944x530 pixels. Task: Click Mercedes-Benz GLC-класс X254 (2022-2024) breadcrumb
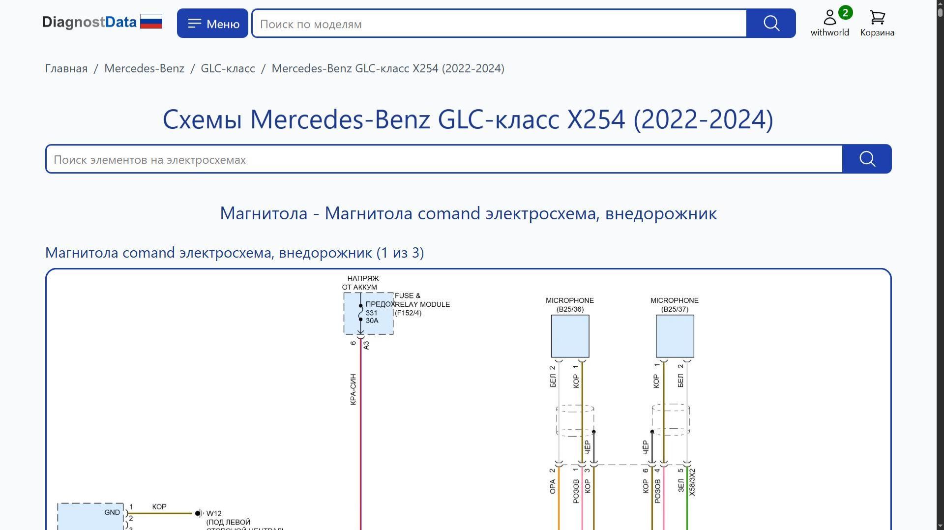tap(388, 68)
